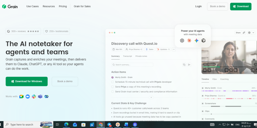Click the picture-in-picture video icon
The image size is (257, 128).
253,70
